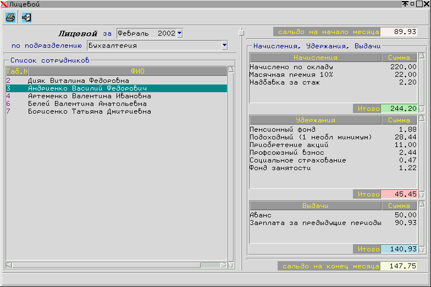This screenshot has height=287, width=431.
Task: Click the printer icon in the toolbar
Action: 10,18
